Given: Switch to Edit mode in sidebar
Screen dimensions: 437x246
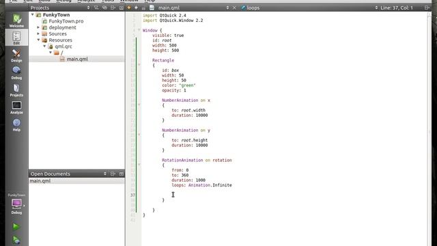Looking at the screenshot, I should 16,38.
